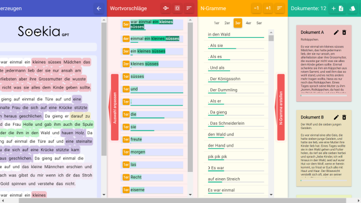Delete Dokument A with the trash icon
Image resolution: width=361 pixels, height=203 pixels.
tap(344, 33)
